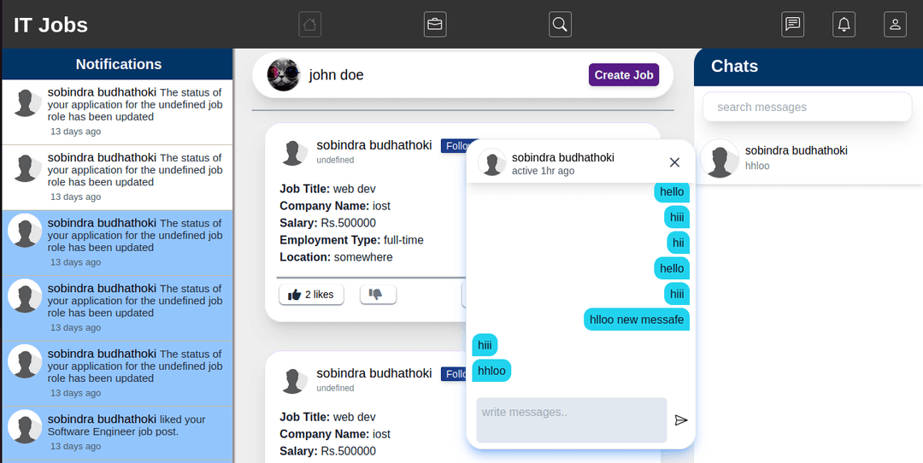The image size is (923, 463).
Task: Click avatar on the second job card
Action: pyautogui.click(x=293, y=381)
